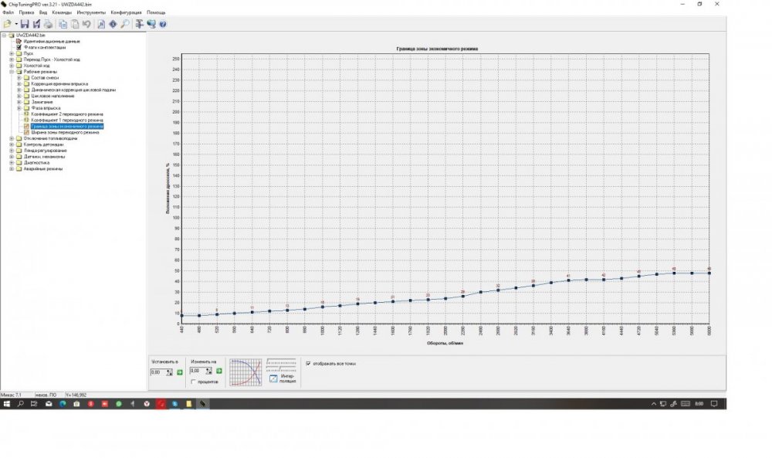Click the Print toolbar icon
Viewport: 772px width, 458px height.
point(48,24)
